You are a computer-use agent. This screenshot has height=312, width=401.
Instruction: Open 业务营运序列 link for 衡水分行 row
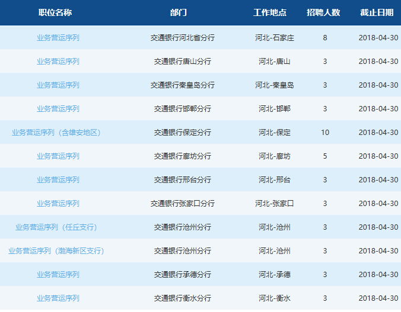(x=58, y=298)
